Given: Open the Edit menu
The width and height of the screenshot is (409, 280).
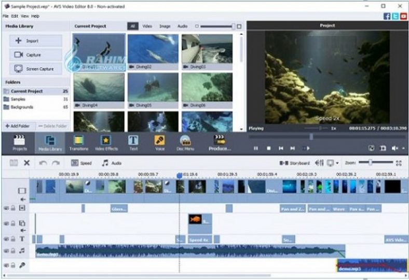Looking at the screenshot, I should 15,16.
